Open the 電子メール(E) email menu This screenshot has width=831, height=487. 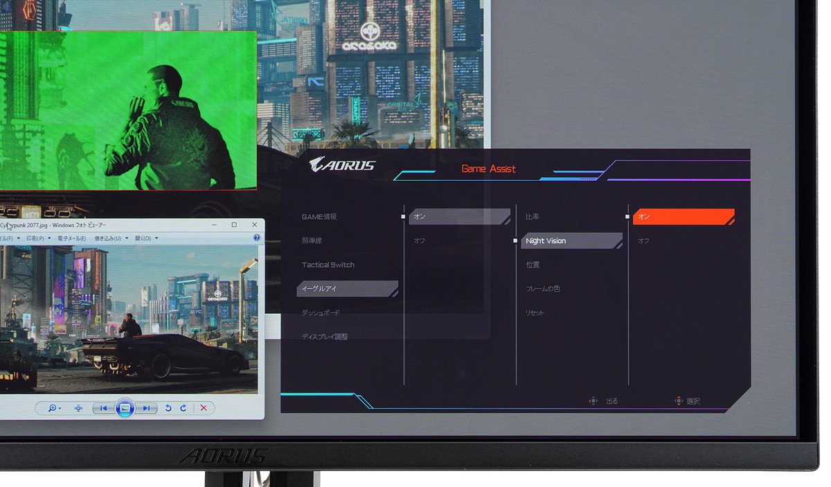click(x=71, y=238)
